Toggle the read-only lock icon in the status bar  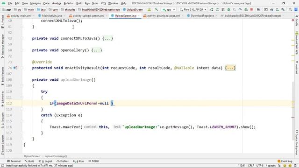(x=279, y=166)
